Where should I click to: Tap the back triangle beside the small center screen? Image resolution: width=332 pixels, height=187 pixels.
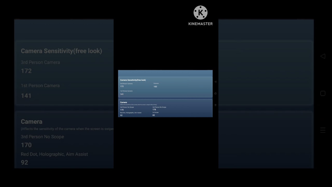pyautogui.click(x=215, y=82)
